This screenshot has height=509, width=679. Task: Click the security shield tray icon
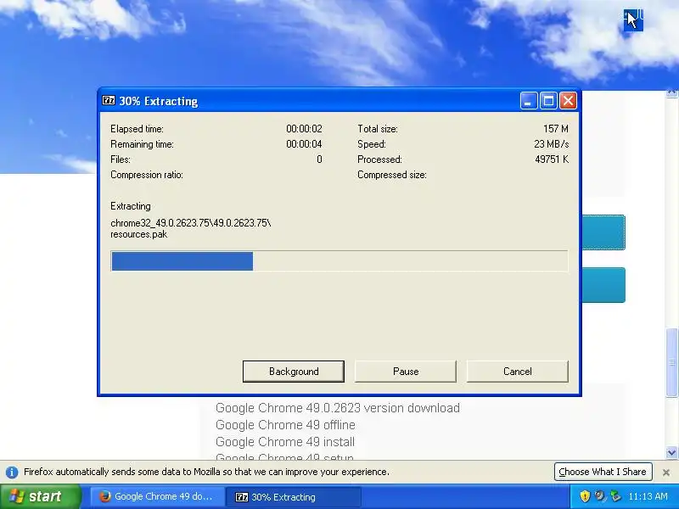click(585, 496)
